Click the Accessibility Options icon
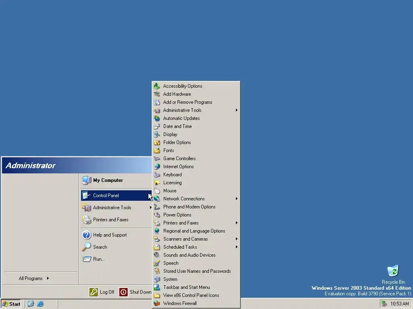413x309 pixels. pyautogui.click(x=157, y=86)
